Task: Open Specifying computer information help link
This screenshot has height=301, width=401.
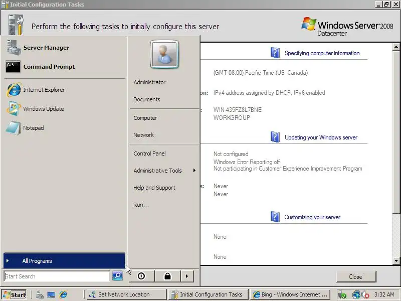Action: point(322,53)
